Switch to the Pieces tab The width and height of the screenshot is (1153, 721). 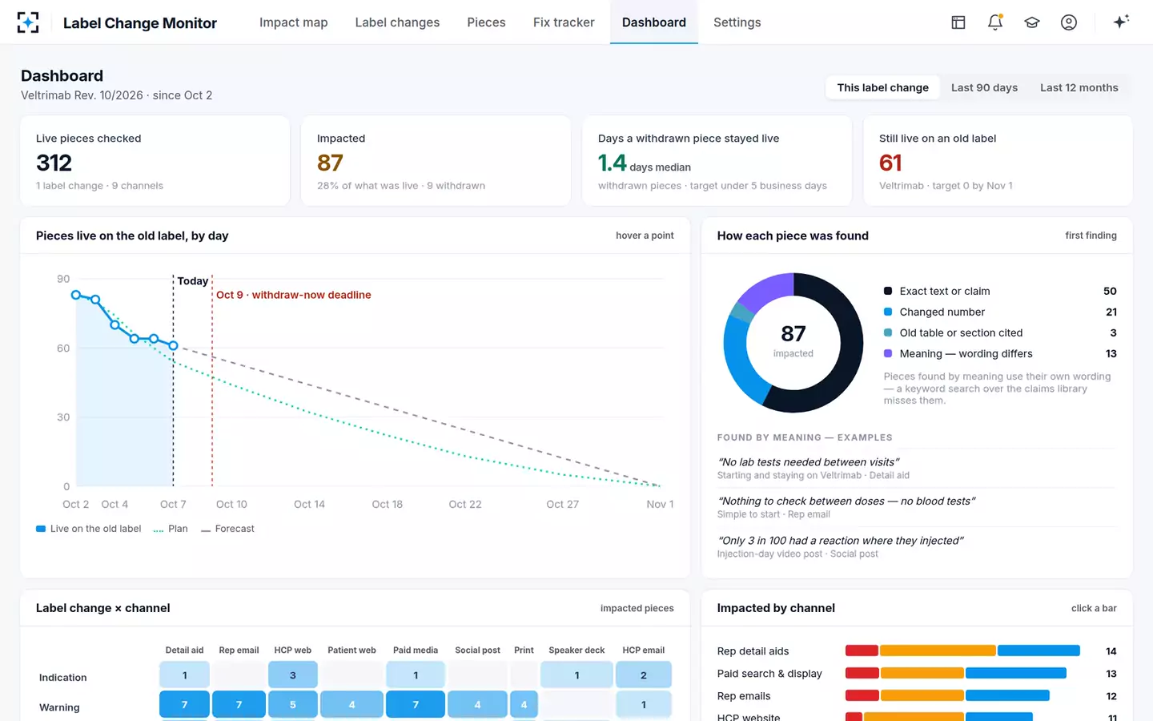coord(486,22)
